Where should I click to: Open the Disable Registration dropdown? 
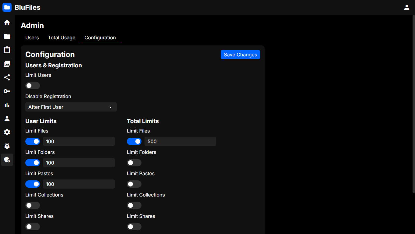[71, 107]
